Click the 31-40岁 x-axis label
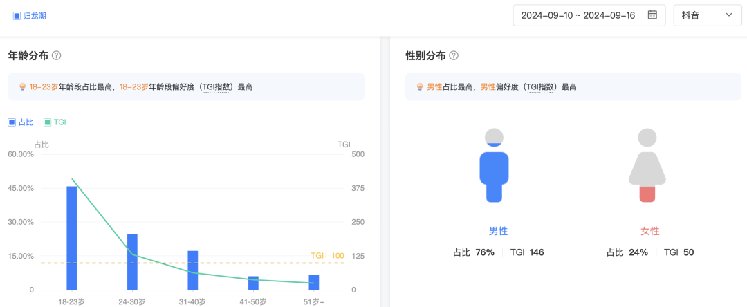The height and width of the screenshot is (307, 747). click(192, 301)
